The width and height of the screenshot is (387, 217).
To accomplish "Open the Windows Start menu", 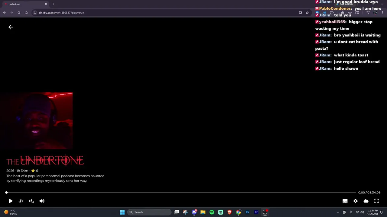I will click(x=122, y=212).
